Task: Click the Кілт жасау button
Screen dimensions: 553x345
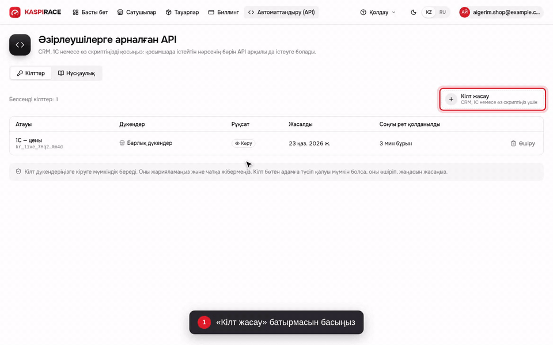Action: (x=493, y=99)
